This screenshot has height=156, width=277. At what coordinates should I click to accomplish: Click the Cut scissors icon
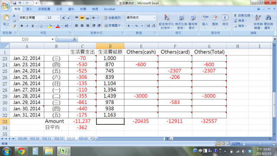click(x=14, y=16)
